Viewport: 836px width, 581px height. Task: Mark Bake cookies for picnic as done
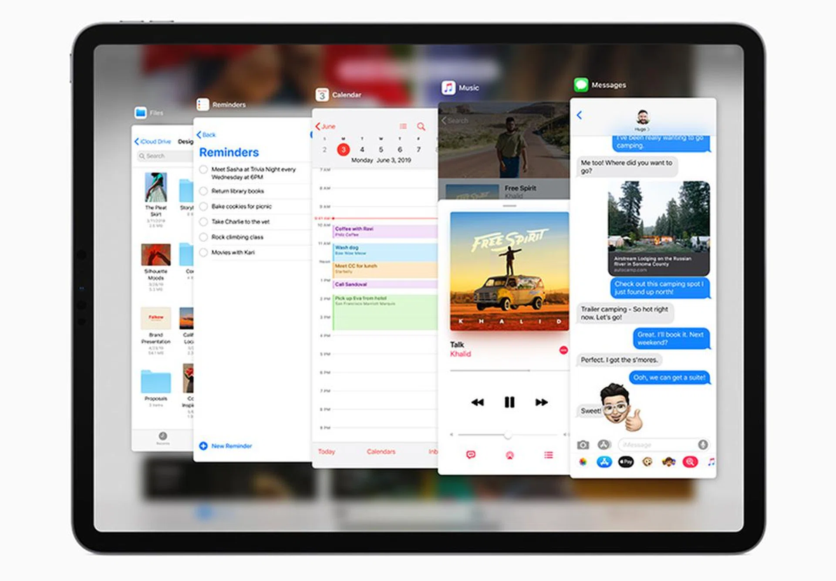[203, 206]
